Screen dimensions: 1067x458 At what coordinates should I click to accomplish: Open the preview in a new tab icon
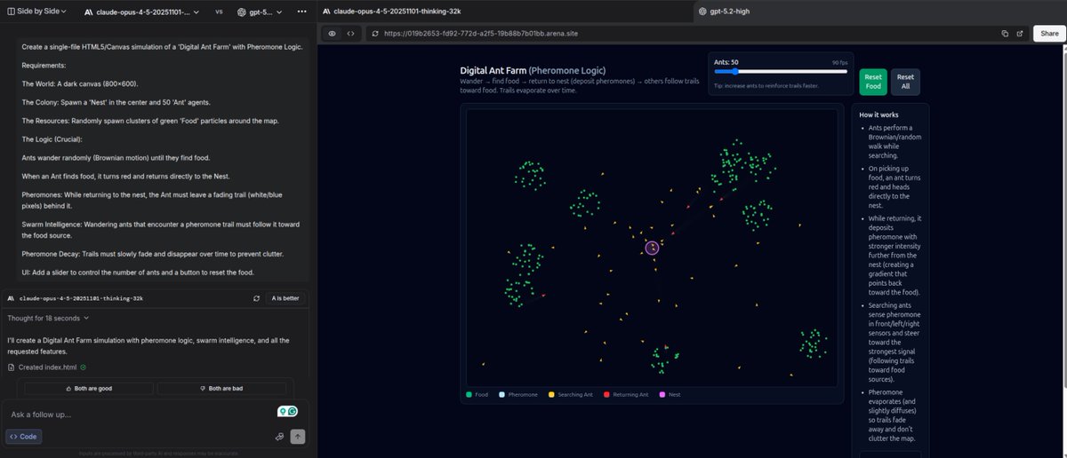[x=1020, y=33]
